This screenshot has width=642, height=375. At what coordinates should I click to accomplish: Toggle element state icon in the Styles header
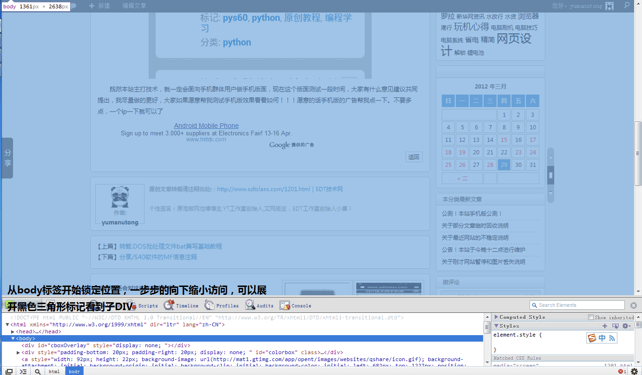[616, 326]
